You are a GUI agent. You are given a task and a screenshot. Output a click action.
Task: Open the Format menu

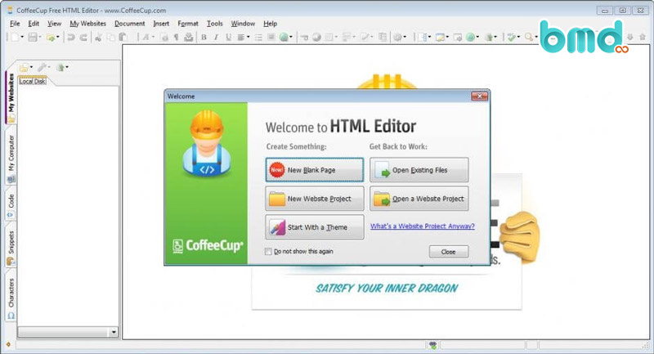[x=188, y=24]
